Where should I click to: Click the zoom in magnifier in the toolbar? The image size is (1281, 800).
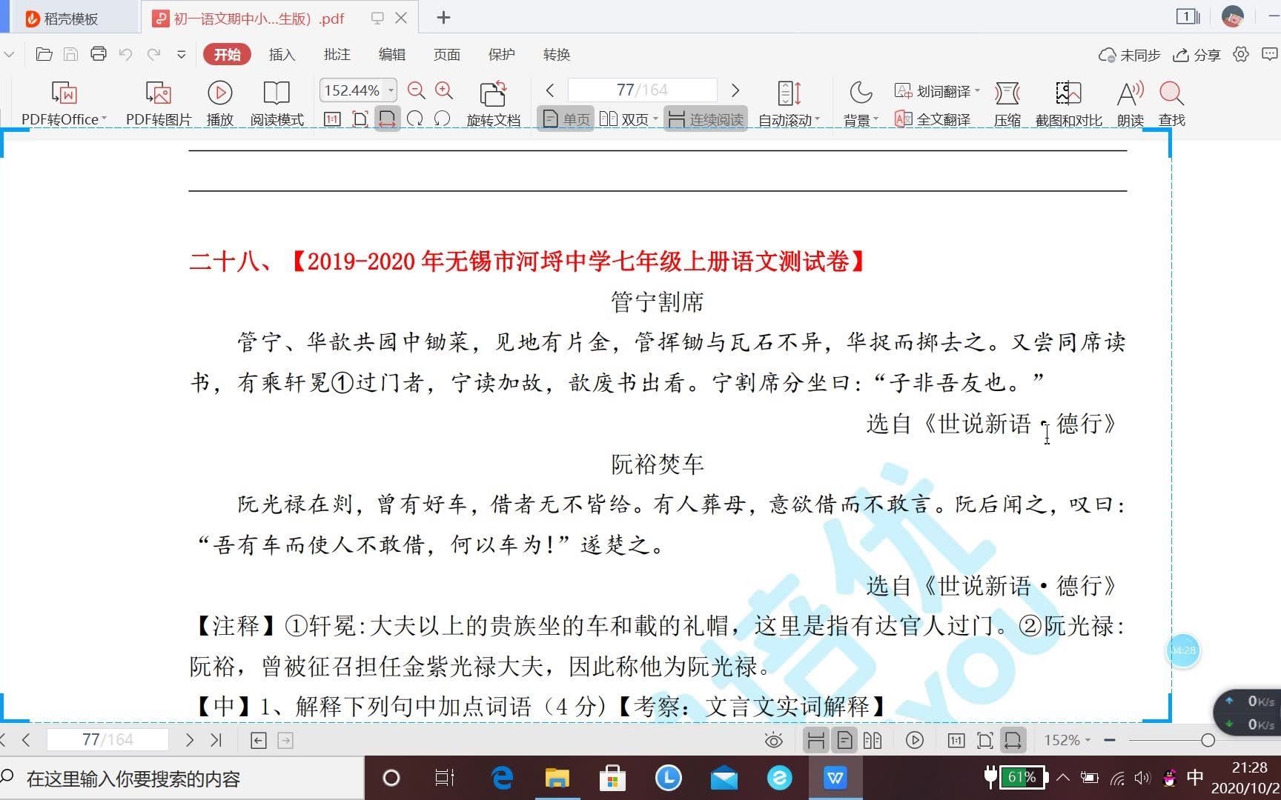(x=444, y=90)
